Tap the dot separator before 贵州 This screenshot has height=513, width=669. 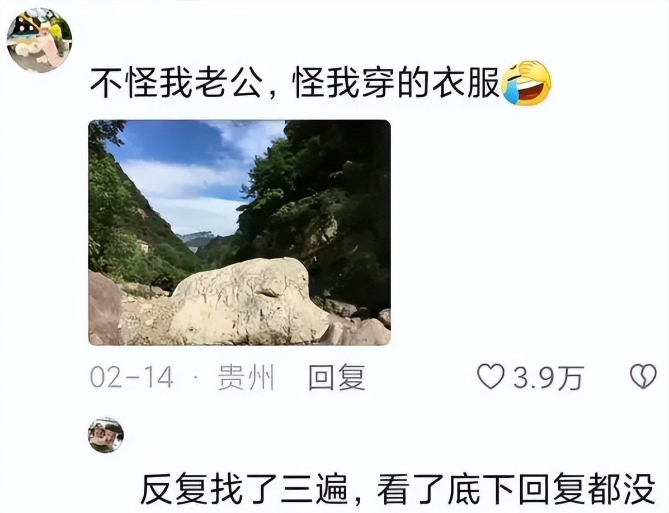point(196,377)
